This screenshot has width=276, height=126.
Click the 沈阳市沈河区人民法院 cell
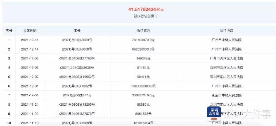tap(226, 68)
